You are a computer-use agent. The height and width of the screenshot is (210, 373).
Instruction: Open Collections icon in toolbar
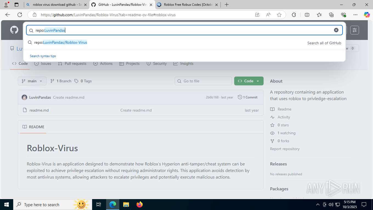[x=331, y=15]
